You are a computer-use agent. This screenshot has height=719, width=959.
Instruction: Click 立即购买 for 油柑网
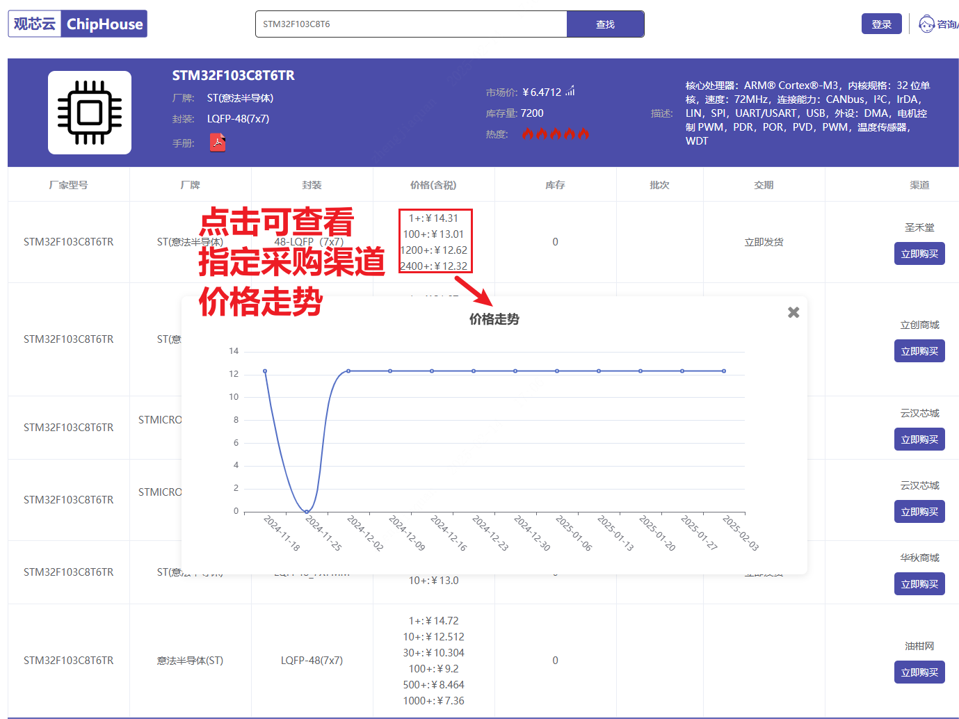pos(919,672)
